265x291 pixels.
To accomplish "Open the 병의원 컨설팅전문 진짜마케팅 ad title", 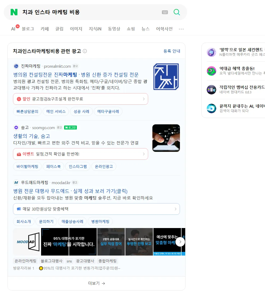I will [76, 75].
